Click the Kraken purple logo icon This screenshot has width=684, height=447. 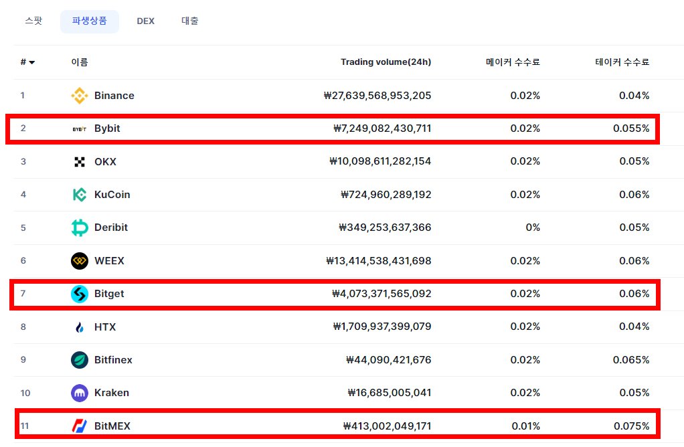[x=80, y=393]
